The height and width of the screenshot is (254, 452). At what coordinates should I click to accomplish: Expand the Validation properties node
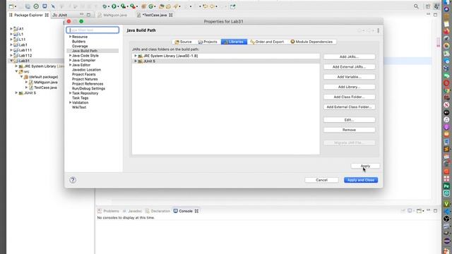coord(70,102)
